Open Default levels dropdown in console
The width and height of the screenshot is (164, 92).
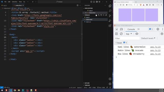[148, 38]
